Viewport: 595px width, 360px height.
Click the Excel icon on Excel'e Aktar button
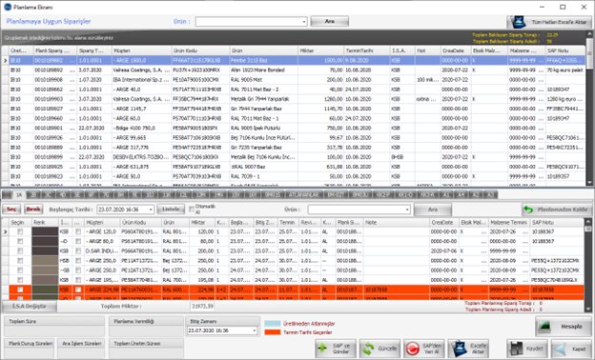[x=459, y=349]
